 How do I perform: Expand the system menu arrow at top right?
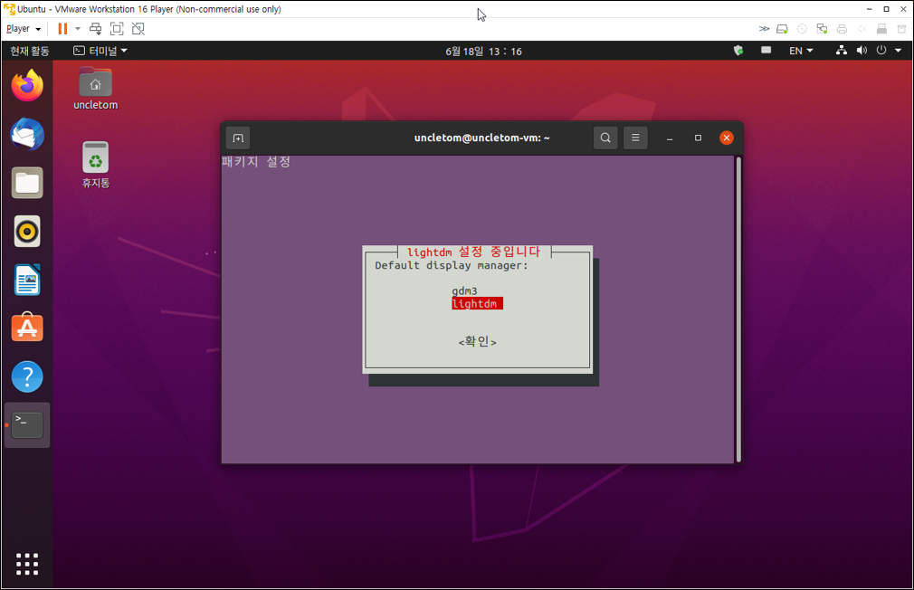point(899,51)
